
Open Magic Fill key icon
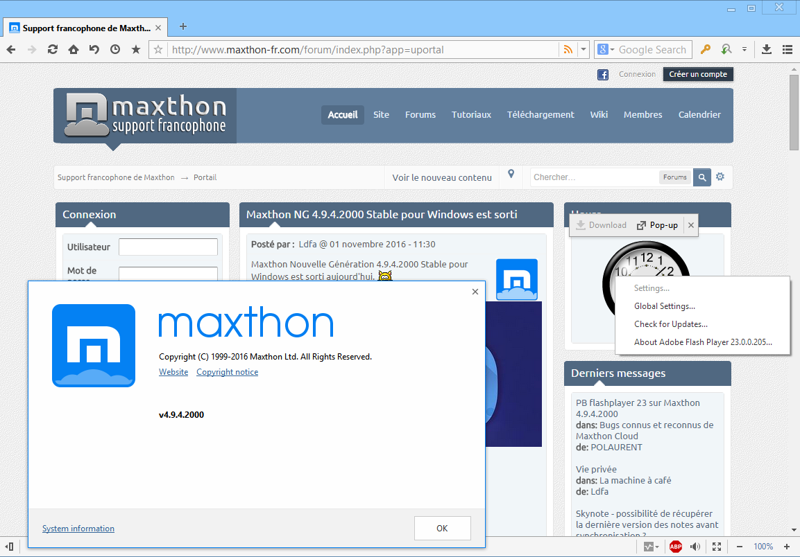pos(706,49)
